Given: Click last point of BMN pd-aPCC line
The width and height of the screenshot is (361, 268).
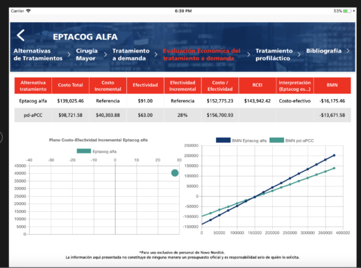Looking at the screenshot, I should [x=334, y=168].
